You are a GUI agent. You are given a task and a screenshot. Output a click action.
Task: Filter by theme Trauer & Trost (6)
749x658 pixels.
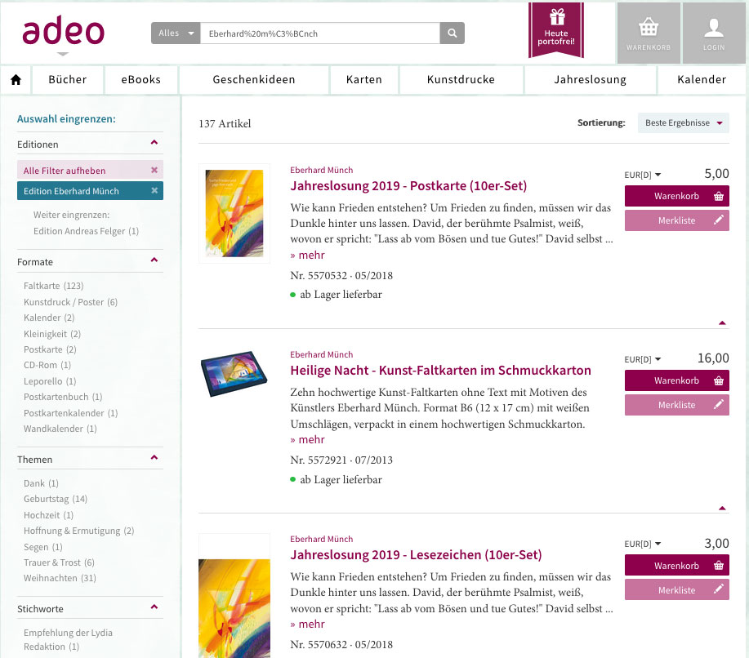pos(60,562)
